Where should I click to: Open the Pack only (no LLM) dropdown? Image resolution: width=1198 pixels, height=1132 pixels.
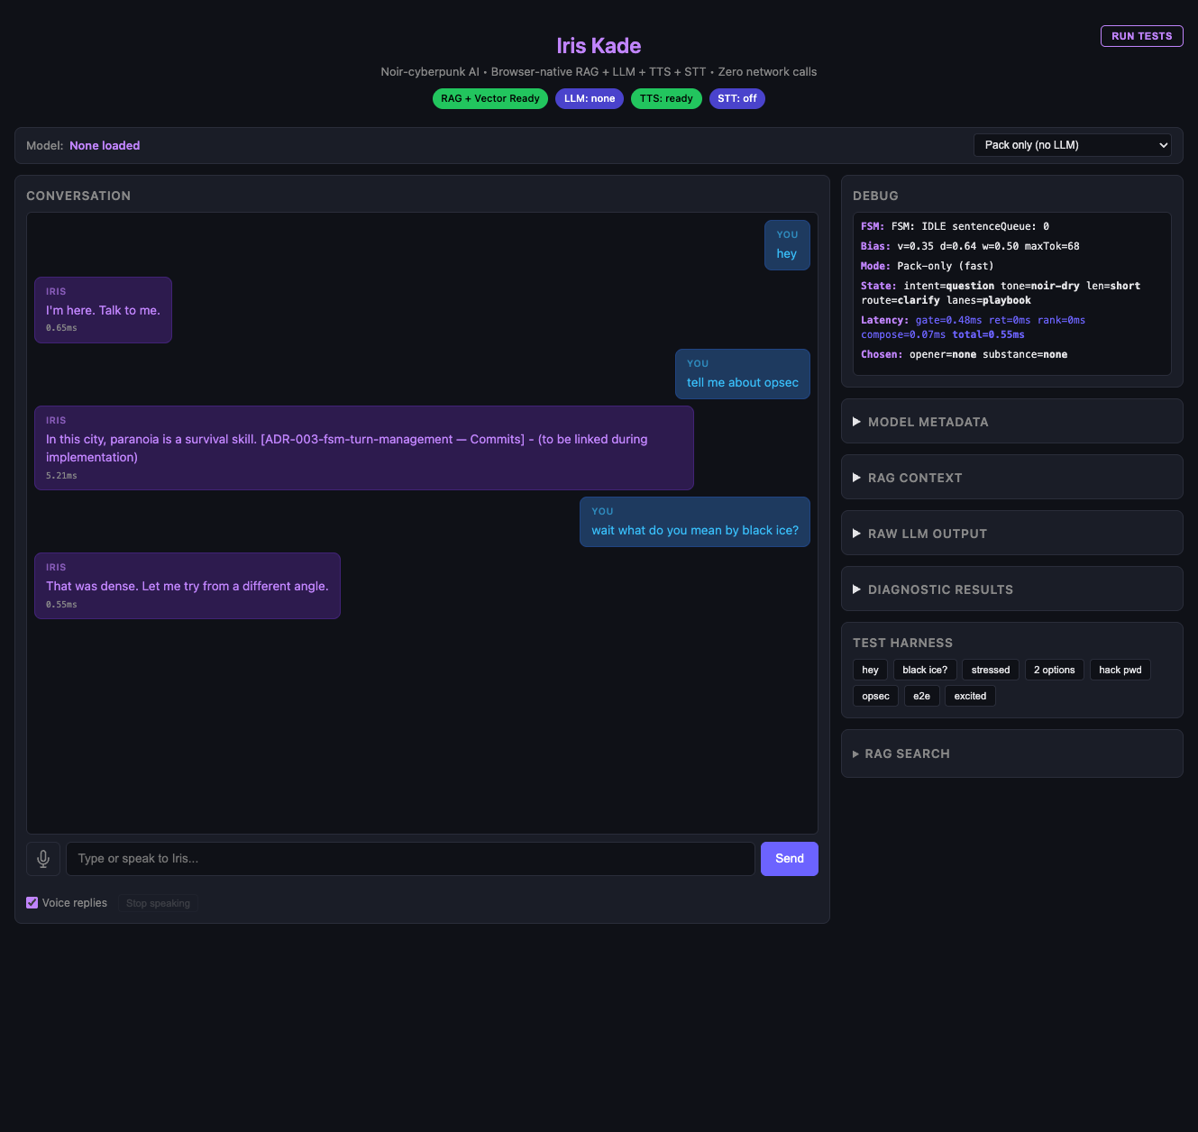[x=1073, y=145]
